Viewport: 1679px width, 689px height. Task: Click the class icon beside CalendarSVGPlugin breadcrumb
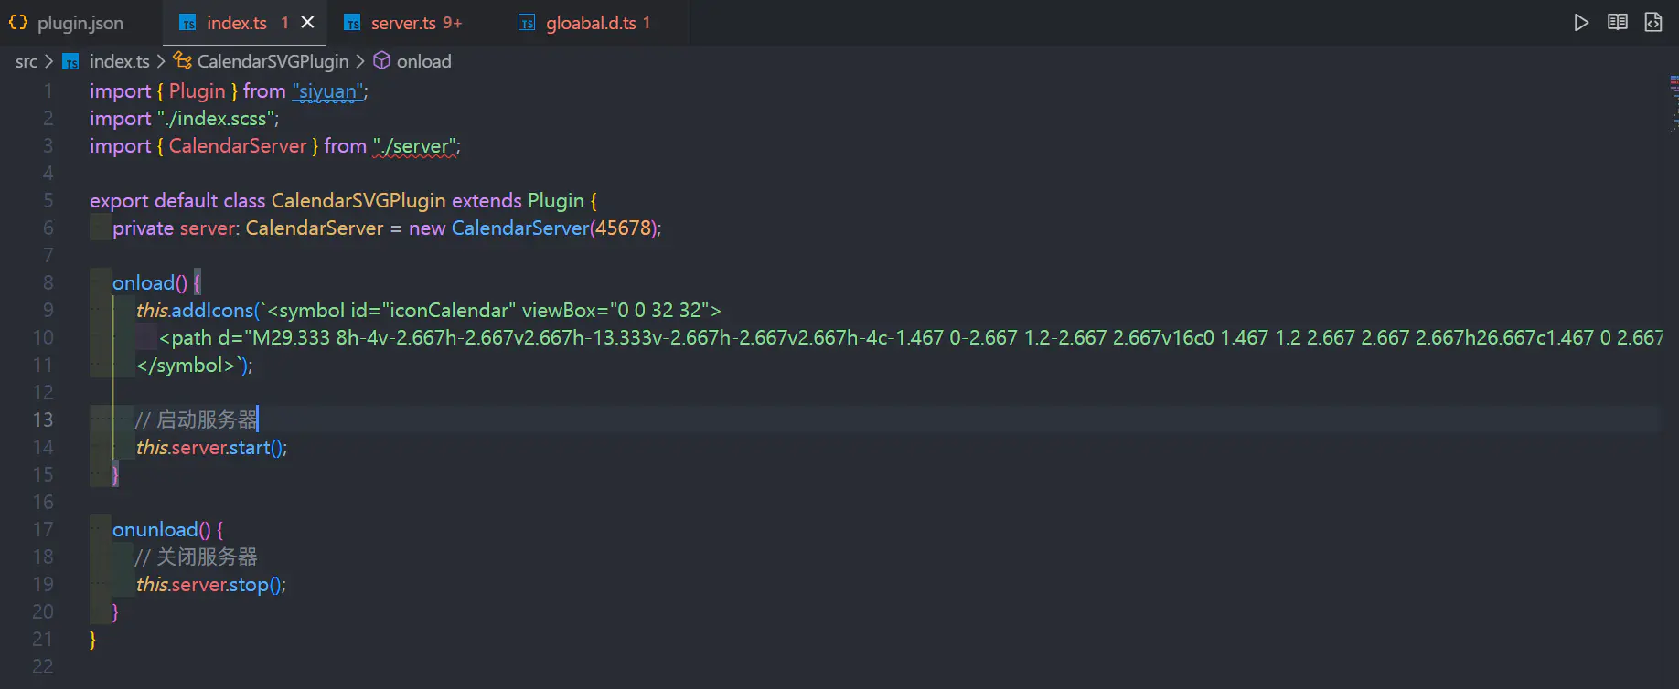(183, 61)
